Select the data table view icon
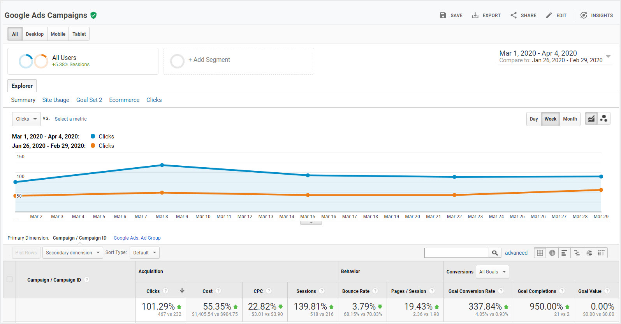 point(540,253)
